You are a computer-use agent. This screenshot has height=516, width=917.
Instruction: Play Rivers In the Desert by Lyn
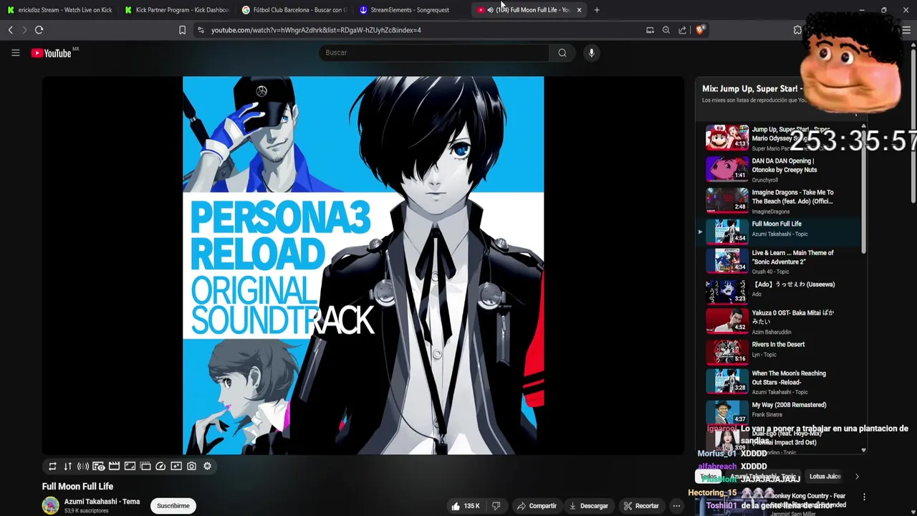pyautogui.click(x=777, y=351)
